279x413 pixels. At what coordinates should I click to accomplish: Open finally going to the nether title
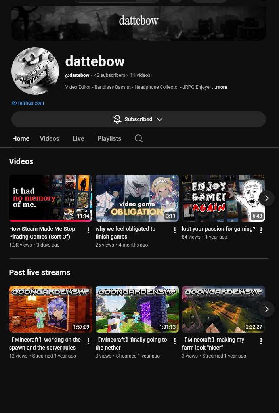click(x=131, y=344)
